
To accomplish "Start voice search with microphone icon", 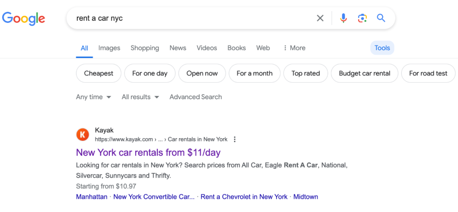I will [x=343, y=18].
